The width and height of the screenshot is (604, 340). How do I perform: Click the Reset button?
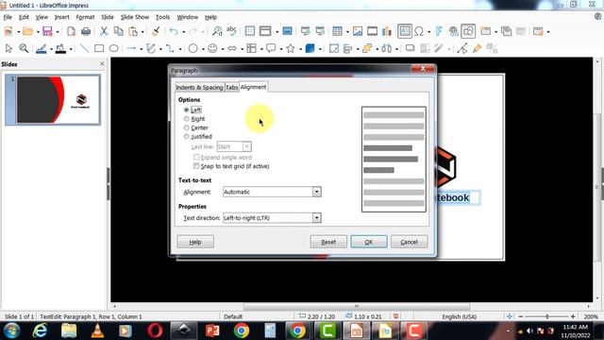click(328, 242)
